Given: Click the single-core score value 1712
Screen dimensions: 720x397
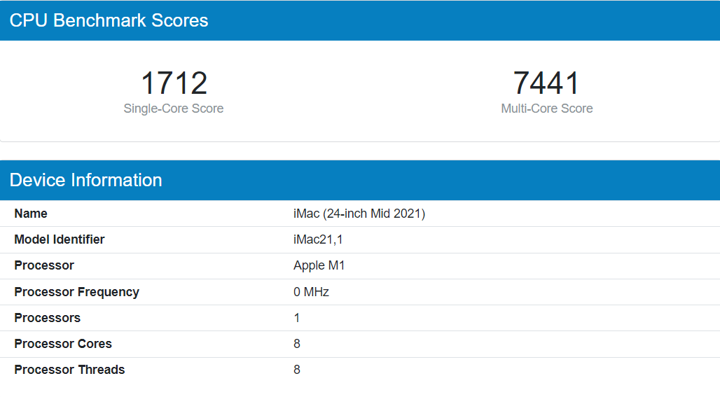Looking at the screenshot, I should (174, 83).
